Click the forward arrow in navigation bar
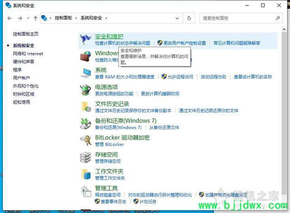This screenshot has height=213, width=290. [20, 18]
